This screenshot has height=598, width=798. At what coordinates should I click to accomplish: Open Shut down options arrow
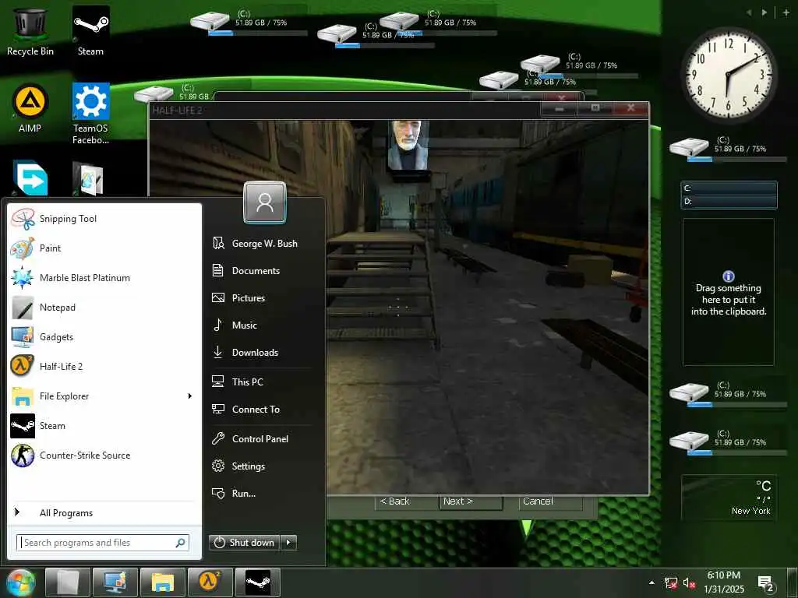tap(288, 543)
